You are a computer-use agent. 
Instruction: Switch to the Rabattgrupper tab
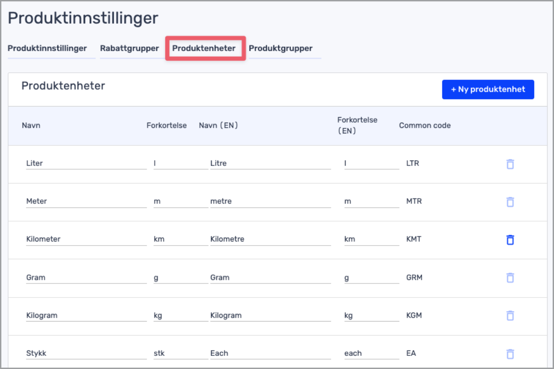(x=129, y=48)
